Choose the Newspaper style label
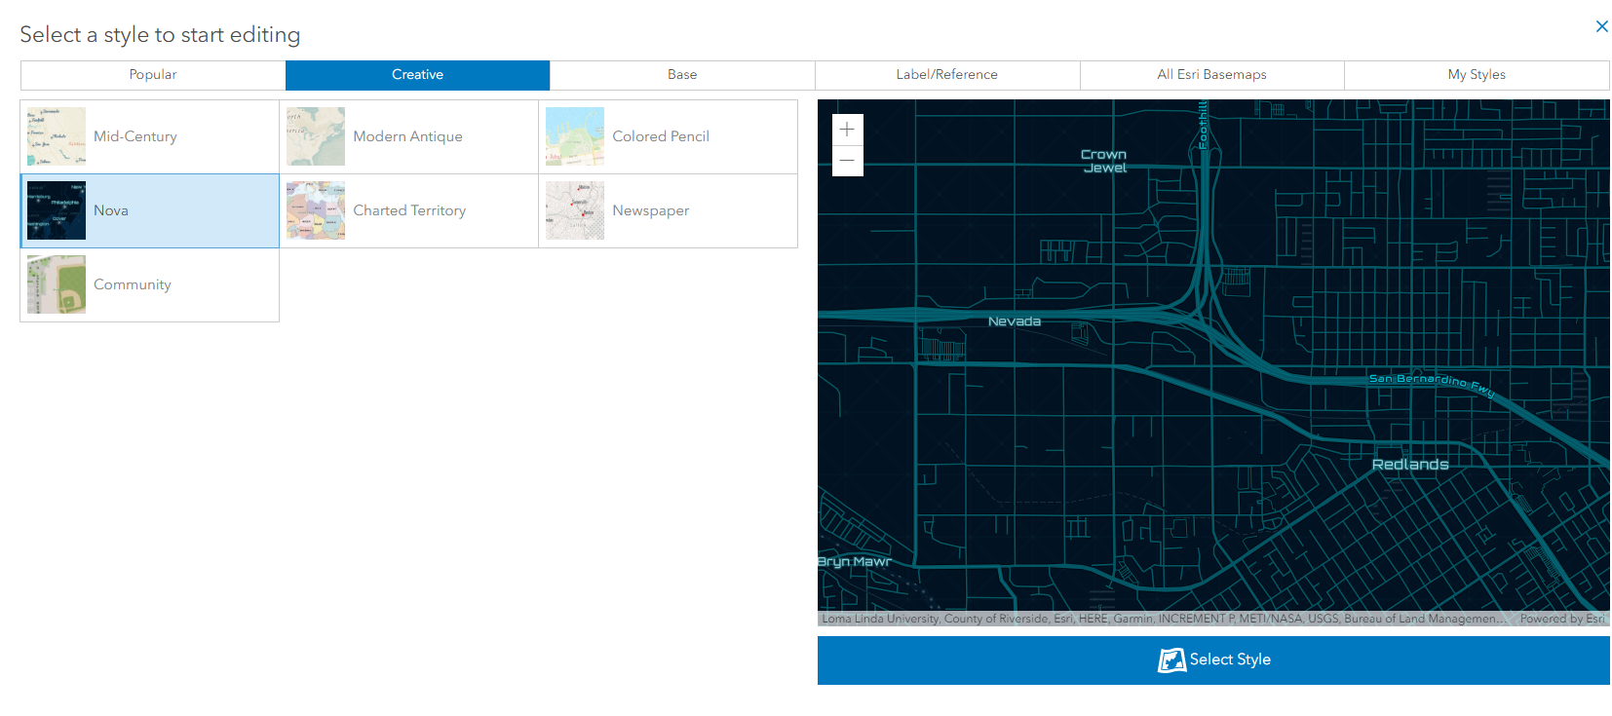 [650, 210]
